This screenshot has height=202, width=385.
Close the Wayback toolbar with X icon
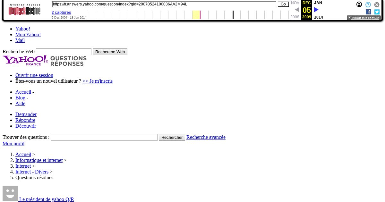[x=377, y=4]
